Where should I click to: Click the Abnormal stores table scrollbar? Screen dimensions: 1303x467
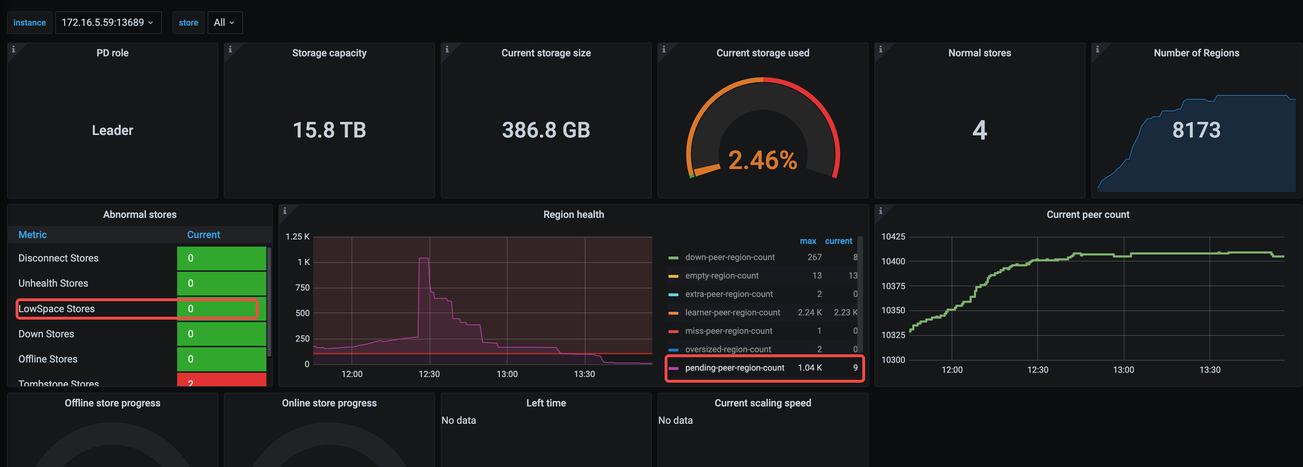click(269, 302)
